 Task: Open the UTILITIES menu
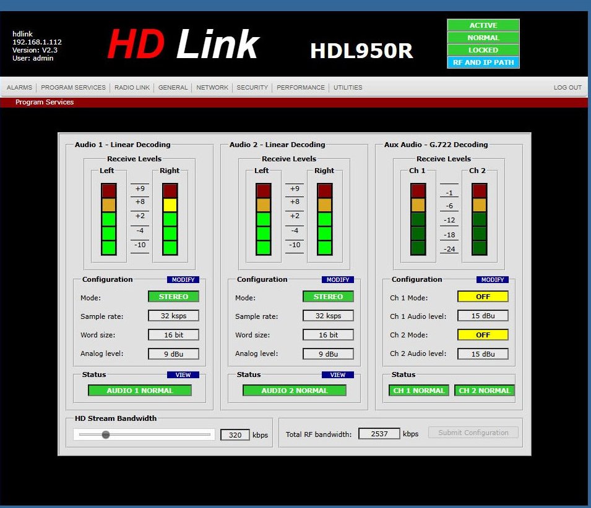click(348, 87)
